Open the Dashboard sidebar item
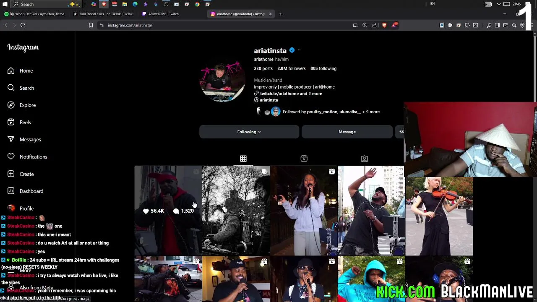 (x=25, y=191)
